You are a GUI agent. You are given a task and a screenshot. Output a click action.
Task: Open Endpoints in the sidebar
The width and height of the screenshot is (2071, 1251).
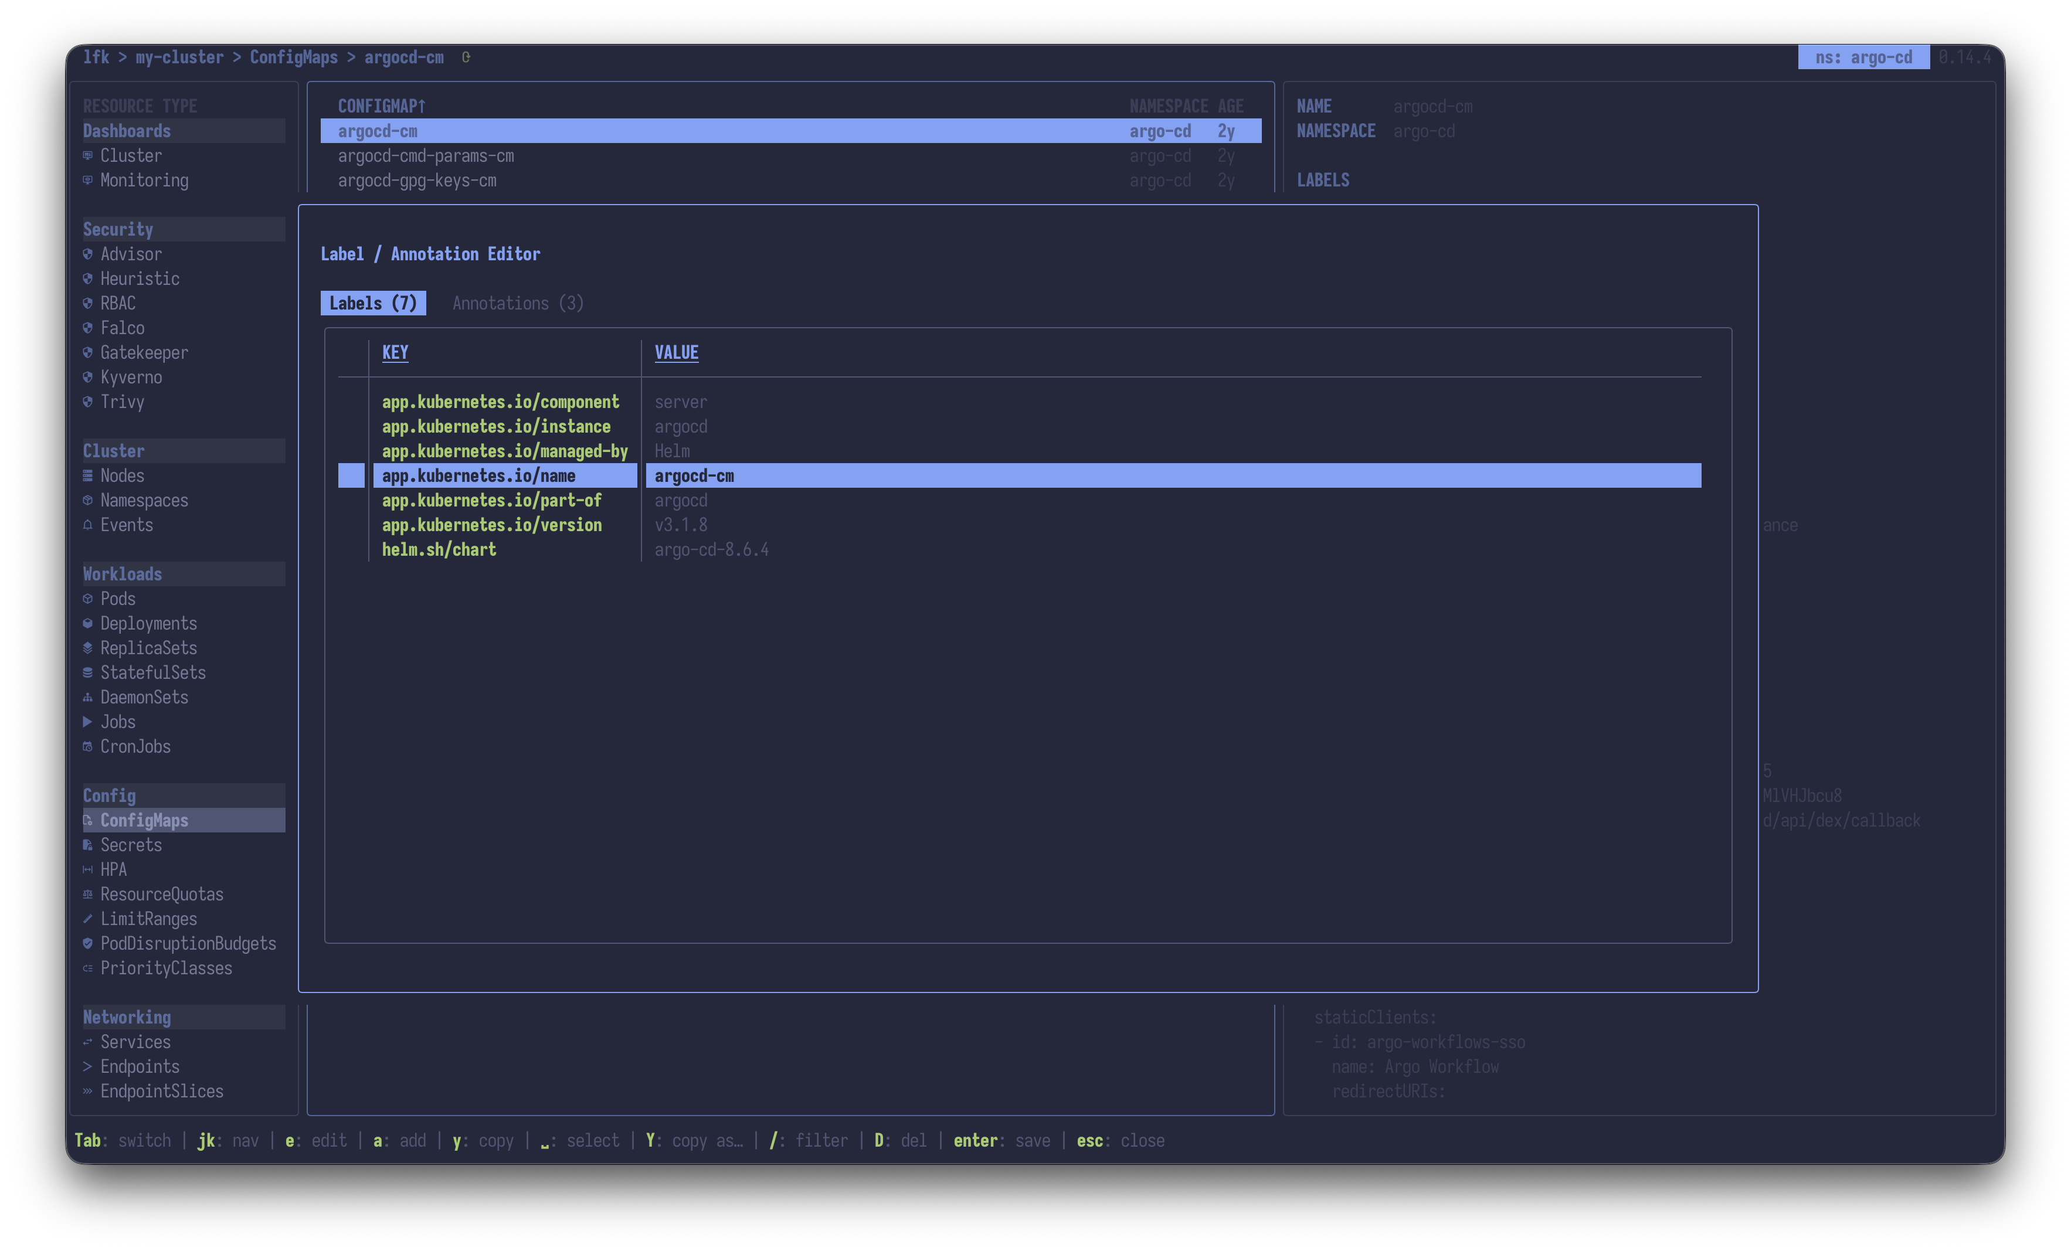pos(140,1066)
